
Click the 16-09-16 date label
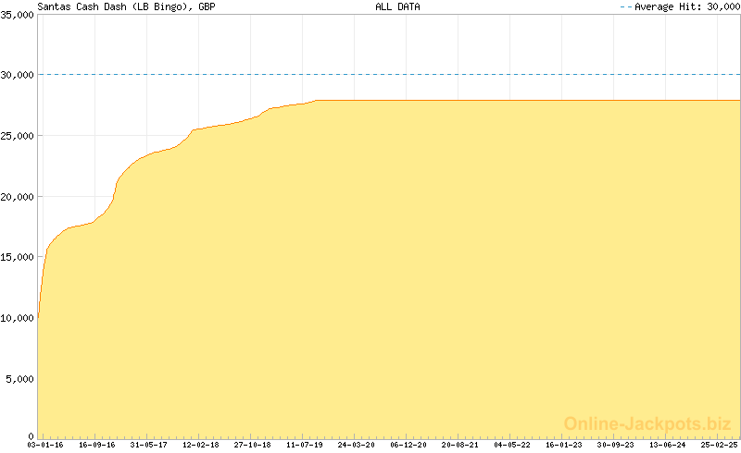click(96, 445)
